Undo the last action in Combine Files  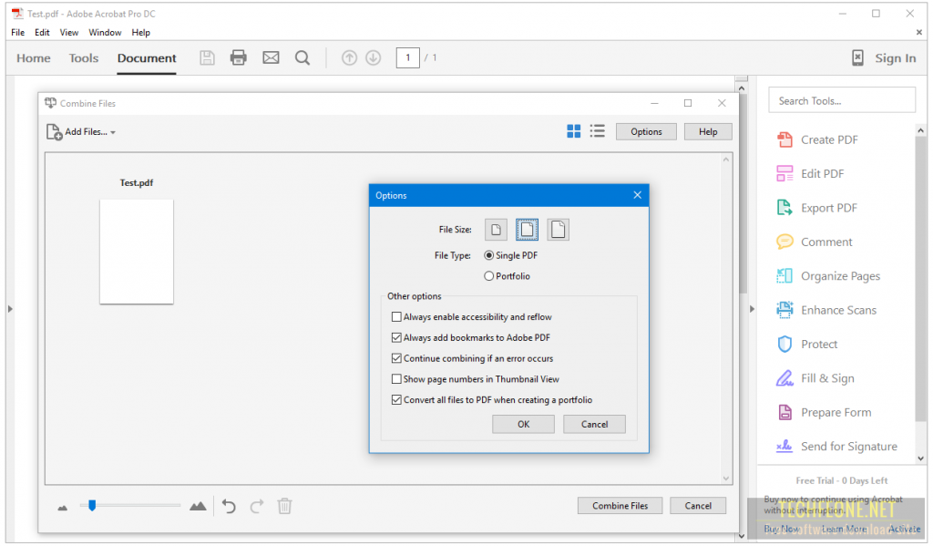[x=229, y=506]
